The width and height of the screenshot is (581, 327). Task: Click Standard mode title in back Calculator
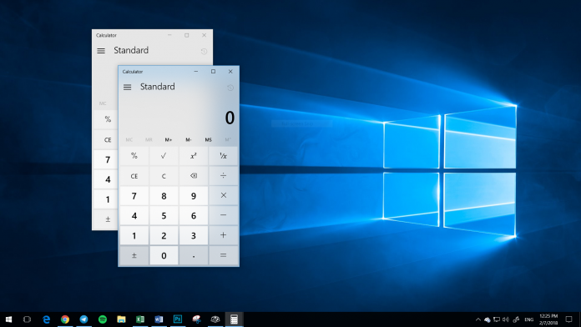click(x=131, y=50)
